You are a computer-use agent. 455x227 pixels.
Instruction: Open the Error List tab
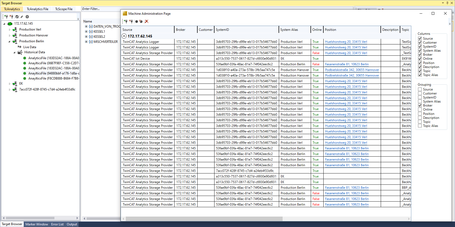pyautogui.click(x=57, y=224)
